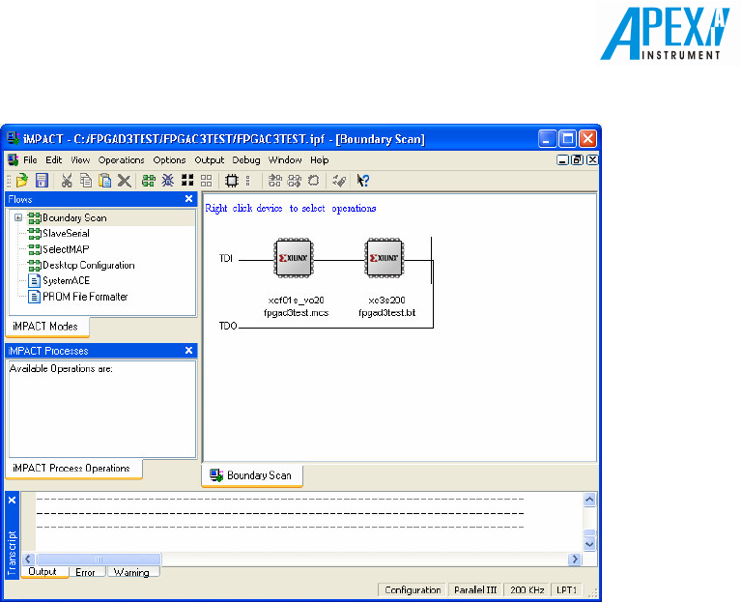Click the four outlined squares toolbar icon
The image size is (741, 602).
pyautogui.click(x=207, y=181)
